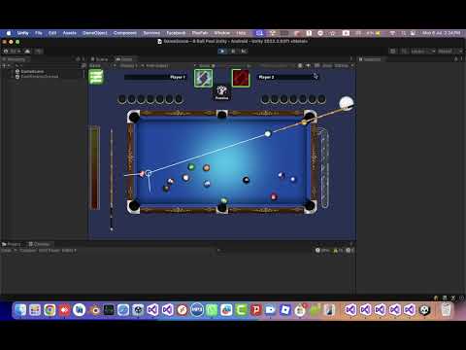Image resolution: width=466 pixels, height=350 pixels.
Task: Toggle console warning count filter
Action: coord(338,251)
